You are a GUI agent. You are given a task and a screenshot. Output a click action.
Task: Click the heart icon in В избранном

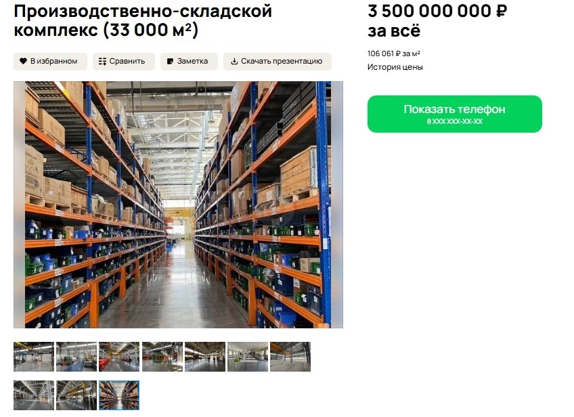[23, 61]
